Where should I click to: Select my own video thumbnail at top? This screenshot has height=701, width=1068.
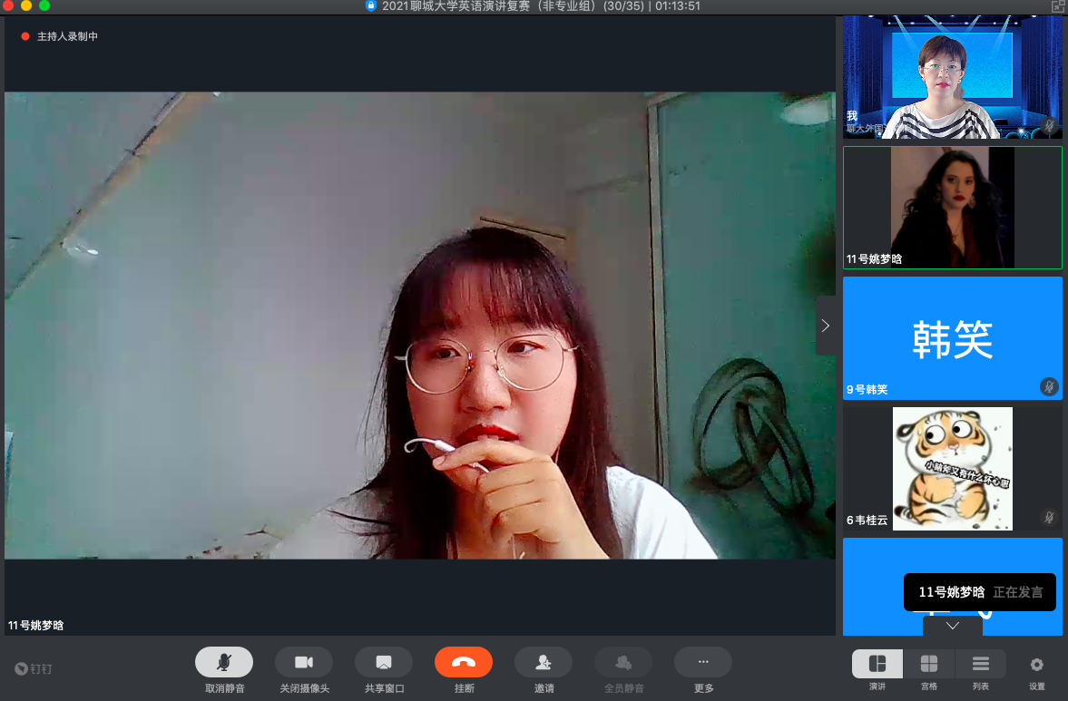(952, 77)
